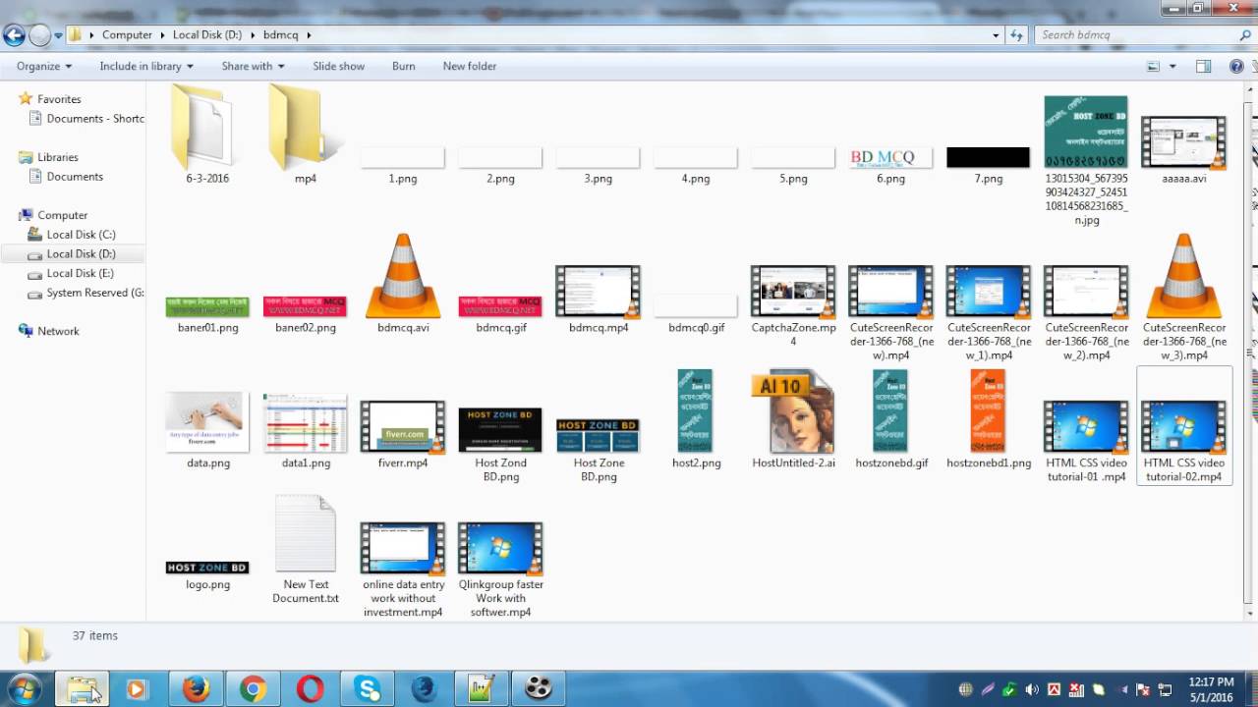Select Local Disk (C:) in navigation pane
Screen dimensions: 1258x707
click(81, 235)
